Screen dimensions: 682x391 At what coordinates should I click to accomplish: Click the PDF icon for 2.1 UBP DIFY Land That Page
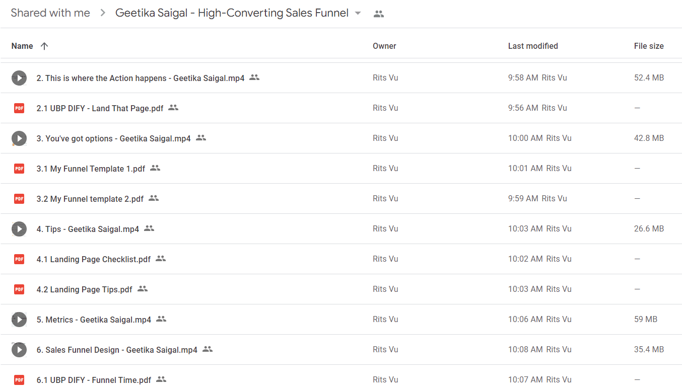pyautogui.click(x=19, y=108)
